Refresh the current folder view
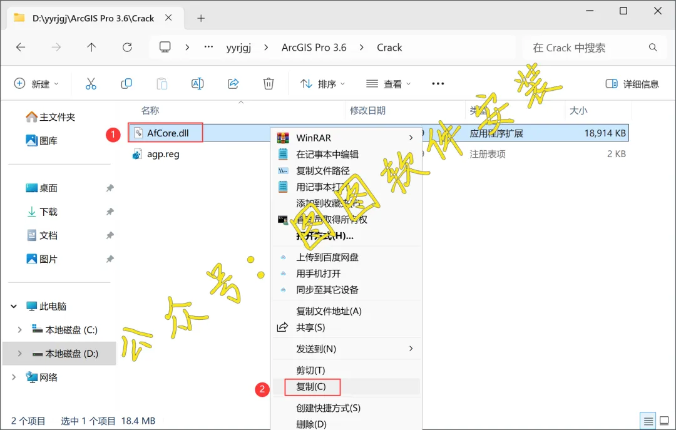The width and height of the screenshot is (676, 430). (x=127, y=48)
